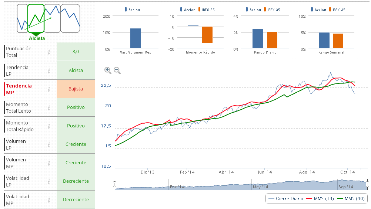Open info icon for Volumen MP
371x209 pixels.
click(x=49, y=163)
